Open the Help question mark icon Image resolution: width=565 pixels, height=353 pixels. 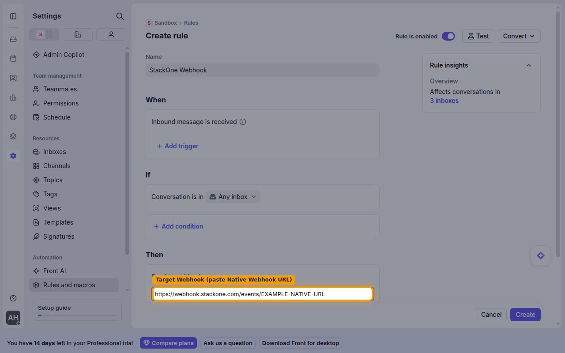point(13,298)
